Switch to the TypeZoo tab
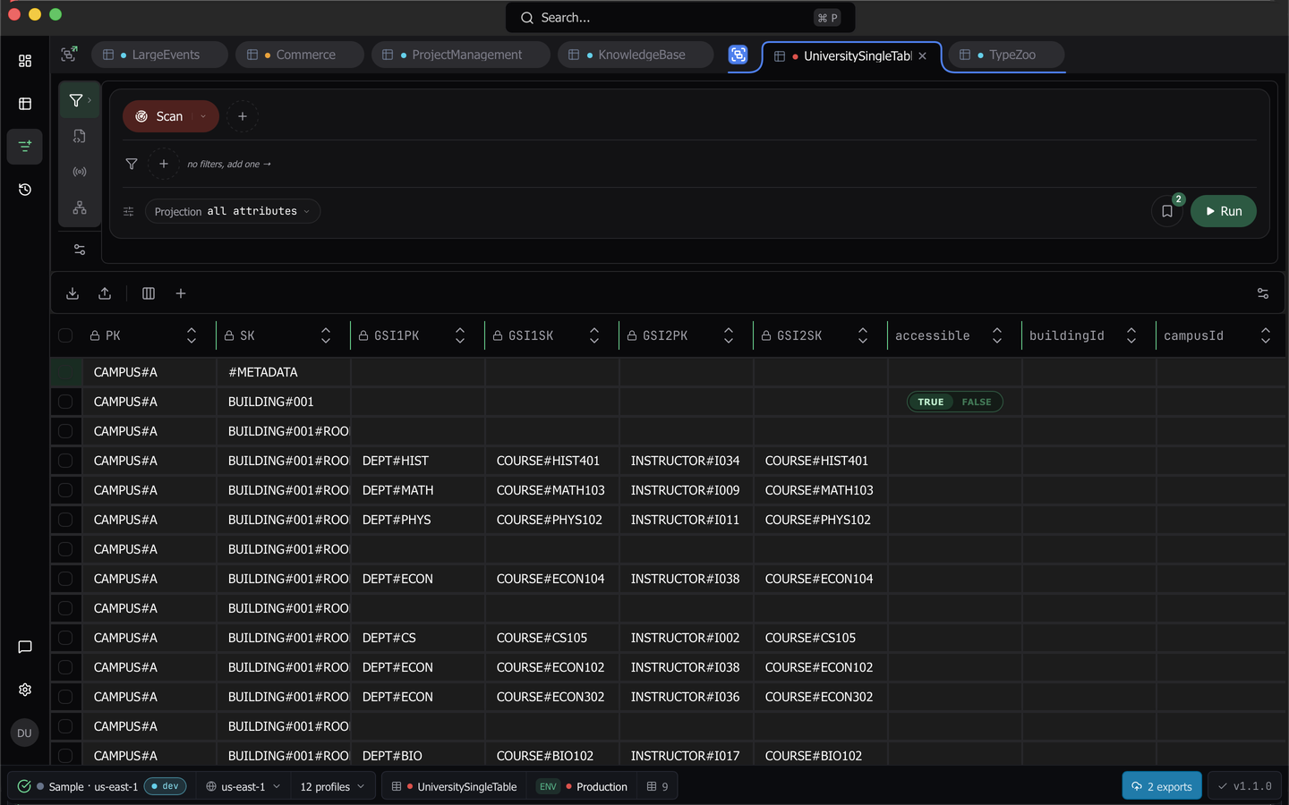Viewport: 1289px width, 805px height. (x=1006, y=55)
